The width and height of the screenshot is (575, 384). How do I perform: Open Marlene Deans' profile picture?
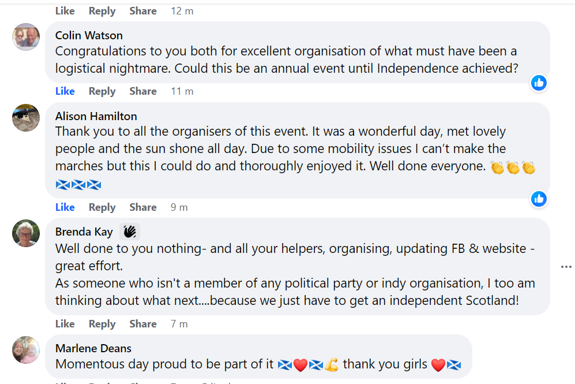(26, 350)
